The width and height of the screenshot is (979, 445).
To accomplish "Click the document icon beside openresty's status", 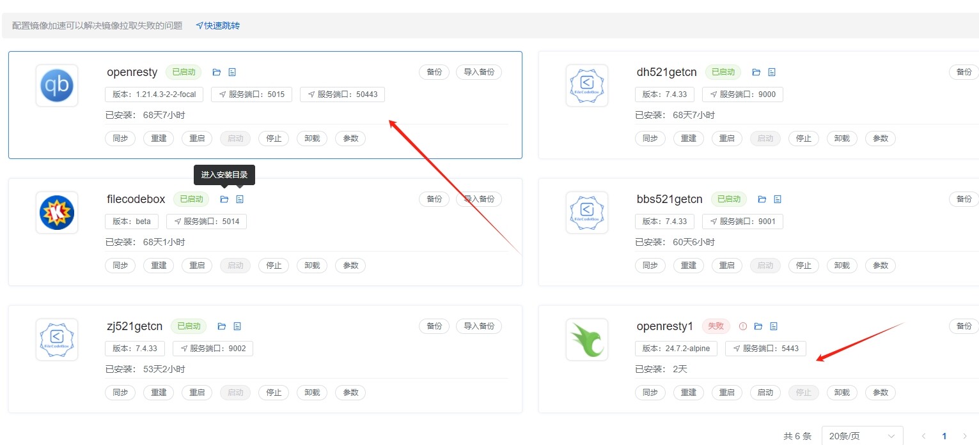I will point(232,72).
